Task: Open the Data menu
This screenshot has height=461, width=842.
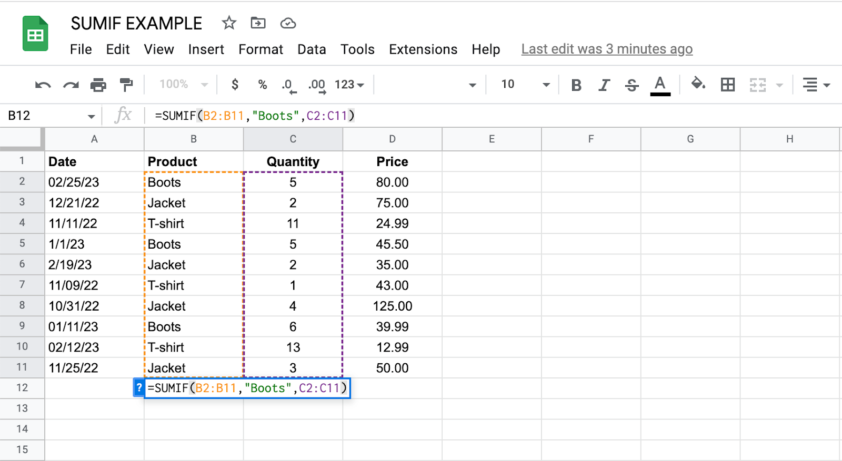Action: click(312, 49)
